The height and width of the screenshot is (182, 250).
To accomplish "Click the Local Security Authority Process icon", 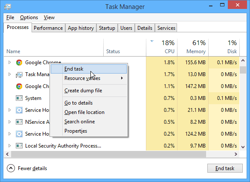I will pyautogui.click(x=19, y=146).
